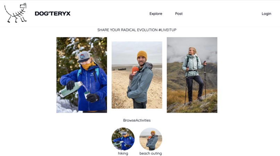280x156 pixels.
Task: Click the green thermos in the large photo
Action: coord(71,89)
